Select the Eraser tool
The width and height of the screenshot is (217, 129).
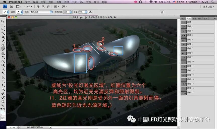(x=3, y=61)
